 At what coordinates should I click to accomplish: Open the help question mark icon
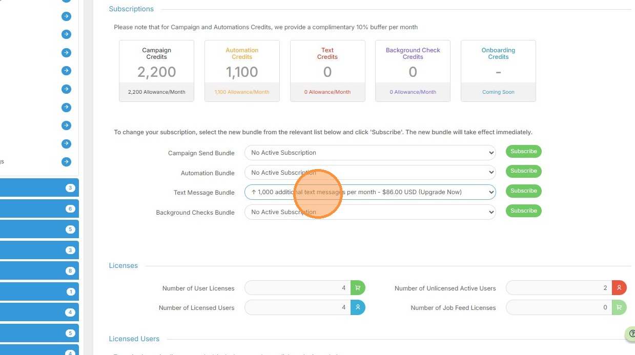click(x=631, y=333)
